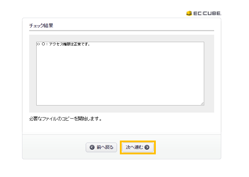Click the チェック結果 heading

[41, 26]
